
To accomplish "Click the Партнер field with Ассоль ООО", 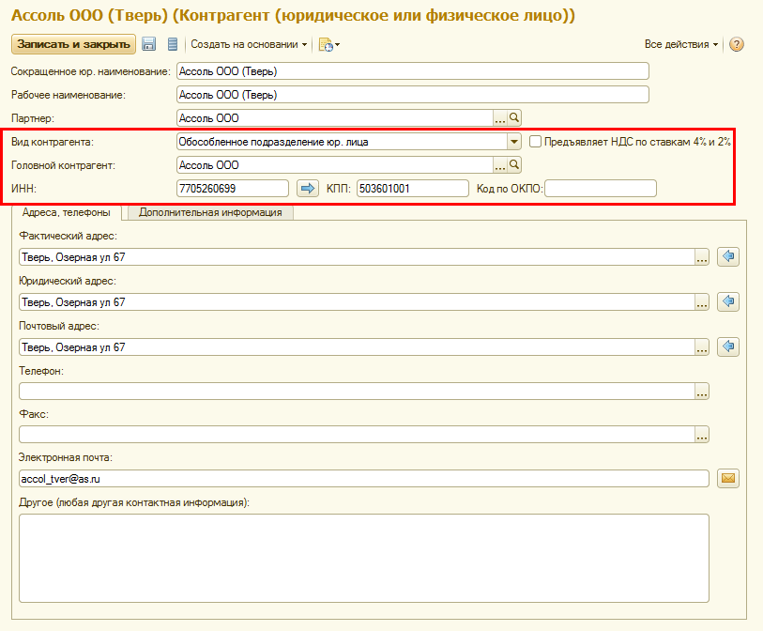I will [335, 117].
